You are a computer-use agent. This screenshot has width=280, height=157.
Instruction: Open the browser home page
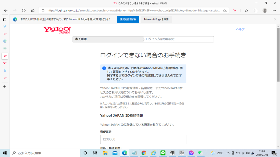click(x=33, y=11)
